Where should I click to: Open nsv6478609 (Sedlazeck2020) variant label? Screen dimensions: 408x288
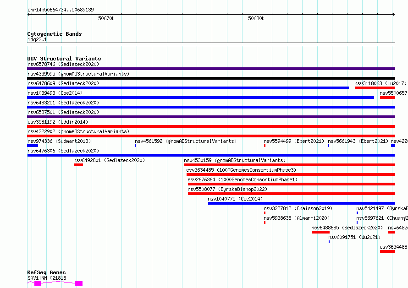(63, 83)
